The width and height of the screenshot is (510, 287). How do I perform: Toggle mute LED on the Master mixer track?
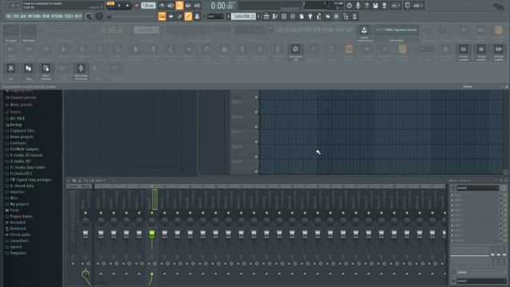[x=85, y=213]
